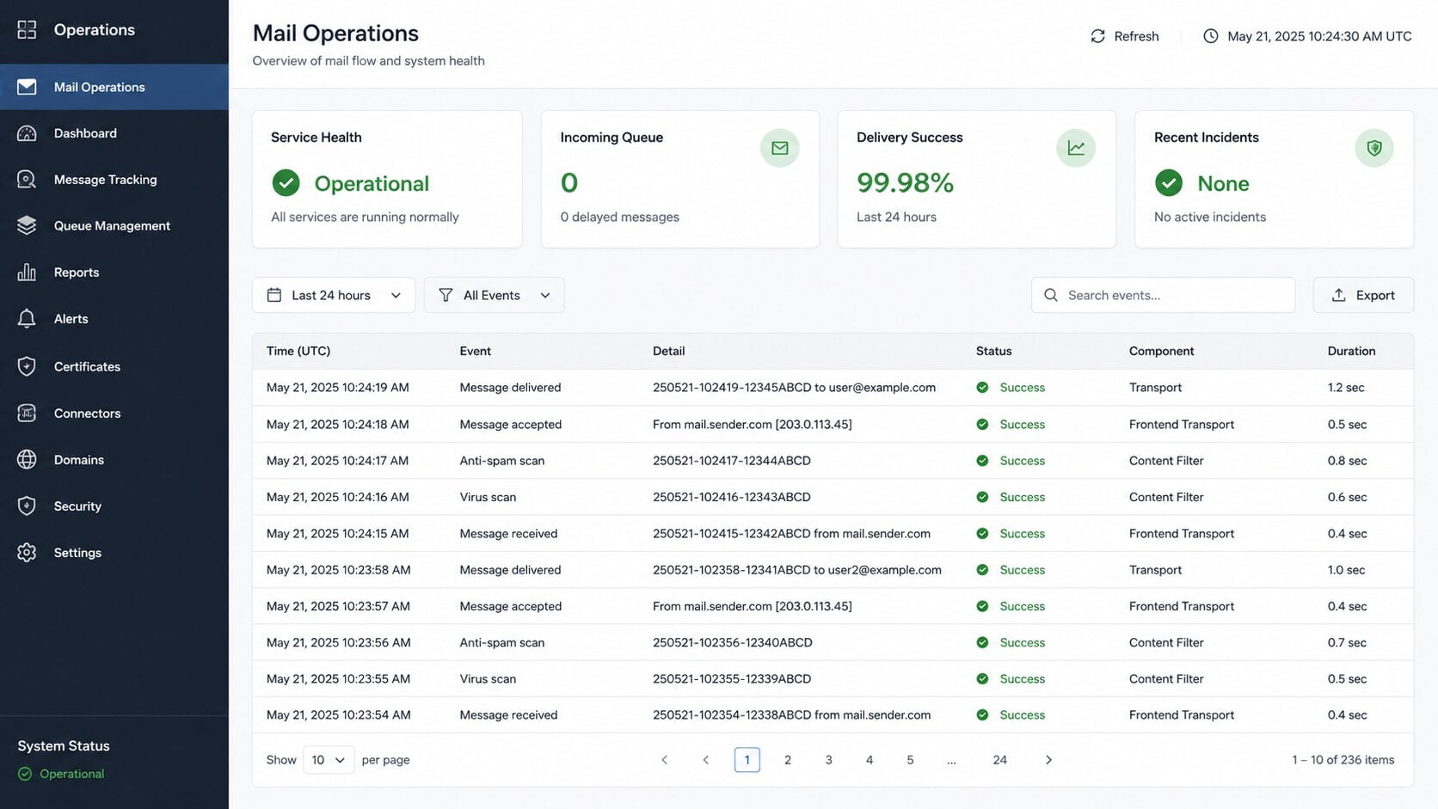This screenshot has height=809, width=1438.
Task: Click the 99.98% delivery success value
Action: tap(905, 182)
